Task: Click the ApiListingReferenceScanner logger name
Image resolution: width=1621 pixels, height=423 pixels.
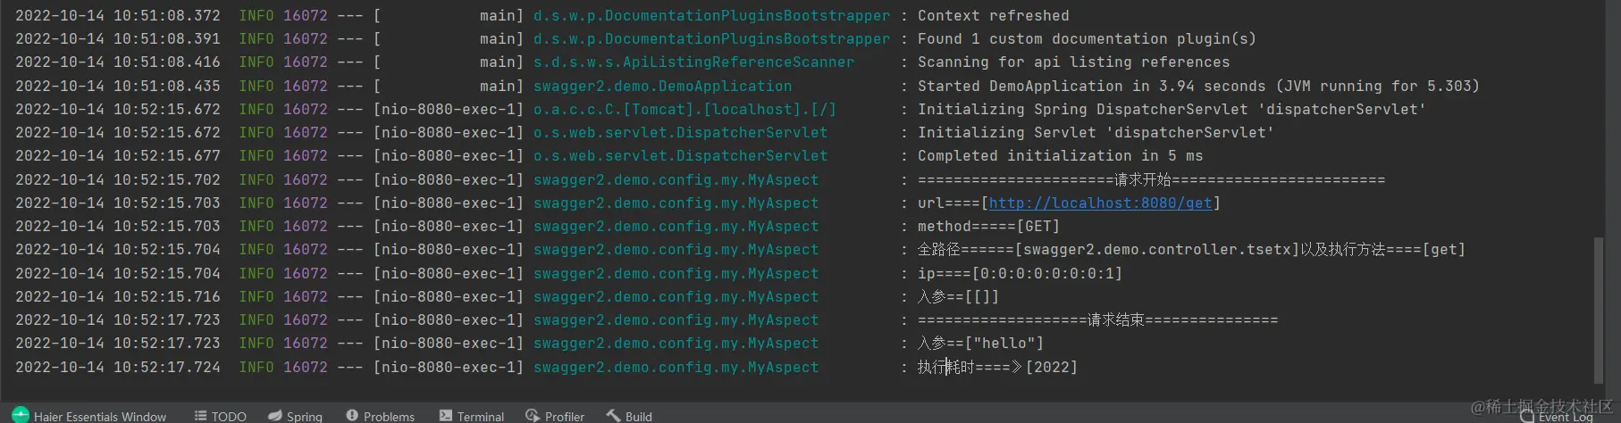Action: click(693, 62)
